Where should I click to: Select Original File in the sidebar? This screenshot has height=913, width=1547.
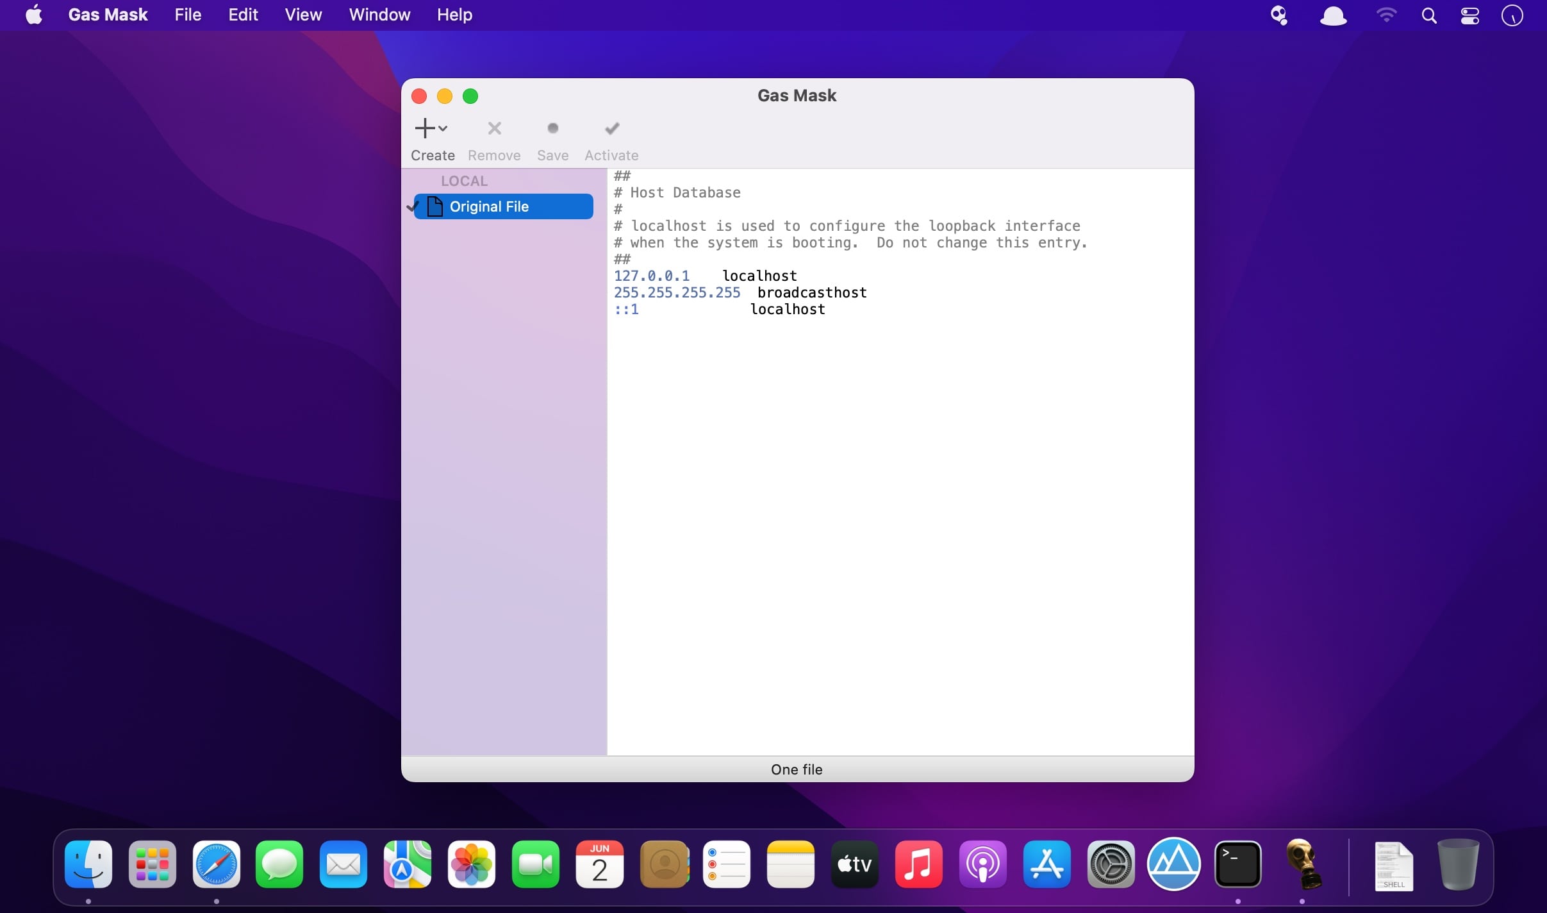coord(504,206)
